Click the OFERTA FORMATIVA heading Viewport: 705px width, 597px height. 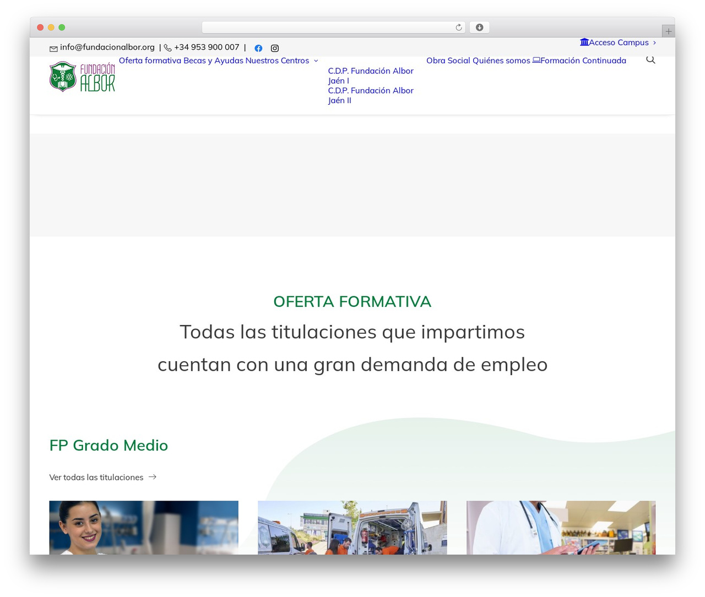(x=352, y=302)
